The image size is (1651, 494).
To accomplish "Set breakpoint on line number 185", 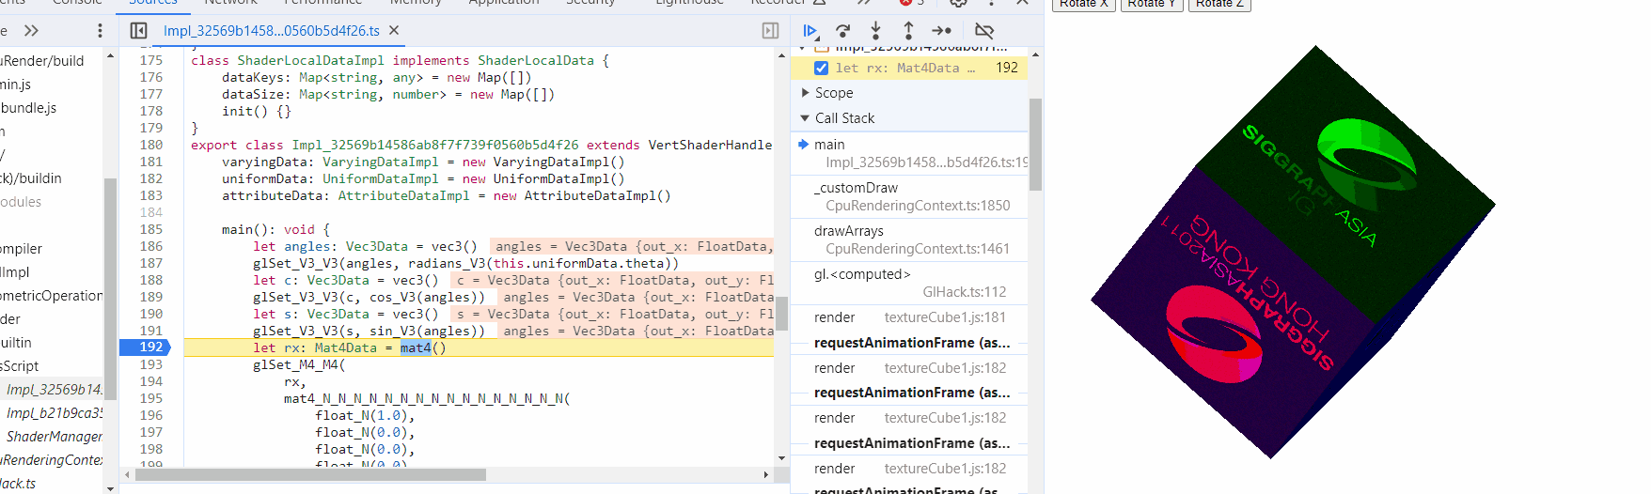I will 150,229.
